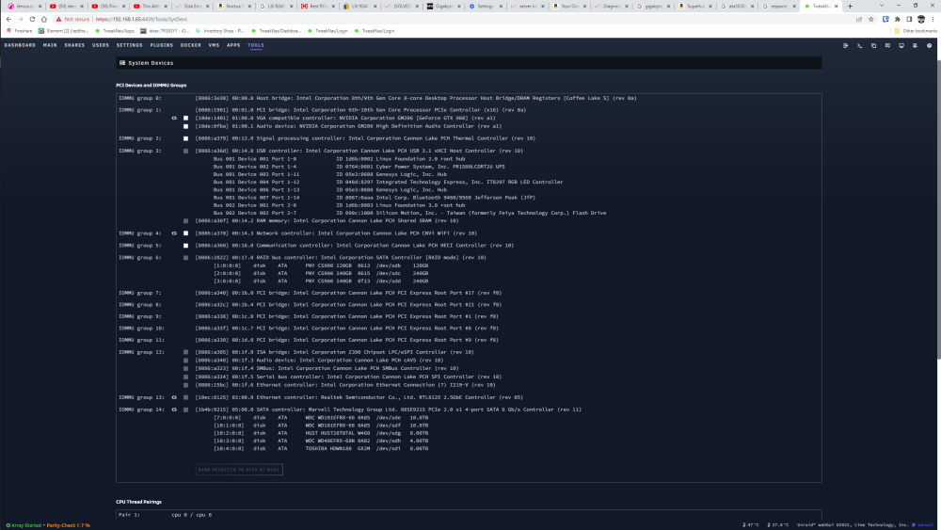Open the SHARES menu

pyautogui.click(x=74, y=45)
